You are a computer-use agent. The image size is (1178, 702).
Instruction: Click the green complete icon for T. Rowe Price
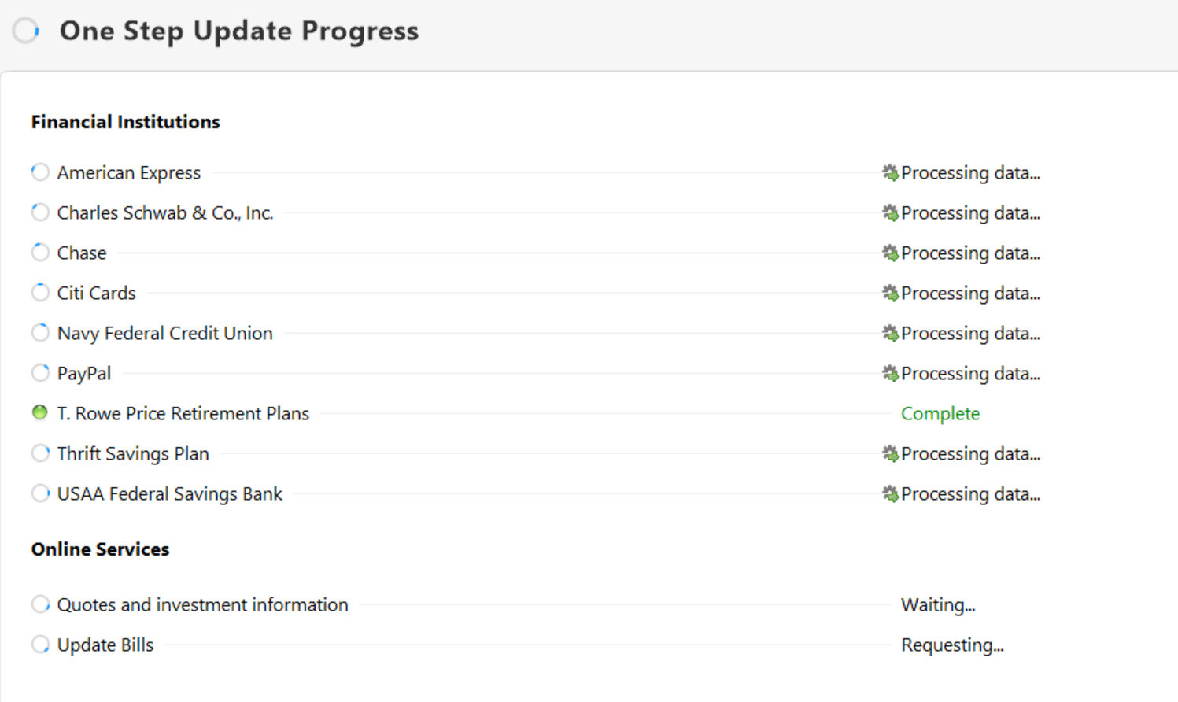[x=40, y=412]
